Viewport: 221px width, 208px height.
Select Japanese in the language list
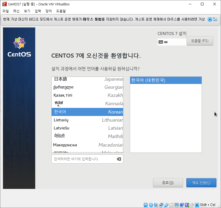click(x=87, y=79)
